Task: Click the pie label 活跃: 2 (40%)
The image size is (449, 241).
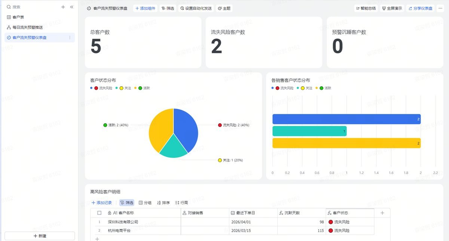Action: 116,125
